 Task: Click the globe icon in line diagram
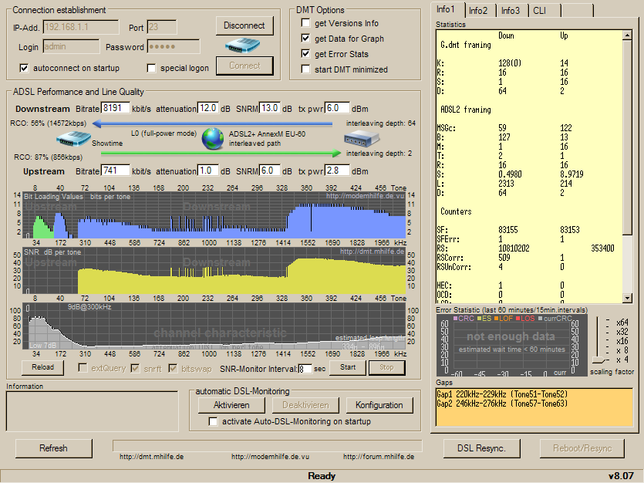coord(213,138)
